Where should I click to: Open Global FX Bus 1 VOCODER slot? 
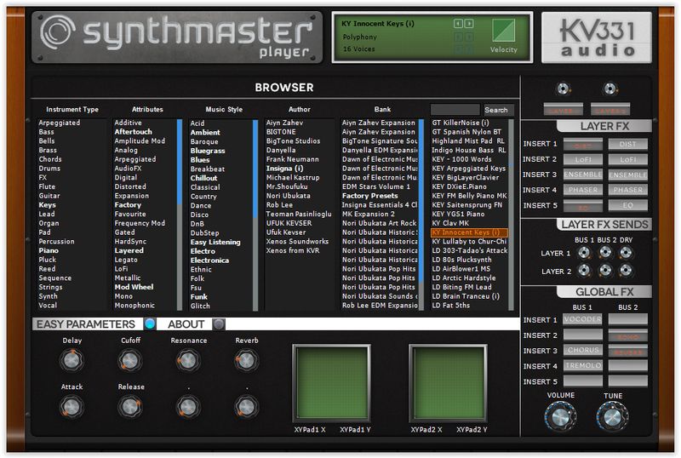tap(583, 319)
